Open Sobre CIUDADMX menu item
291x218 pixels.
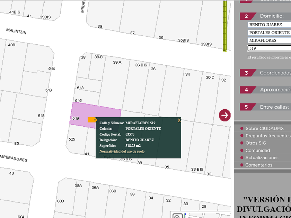click(x=265, y=128)
